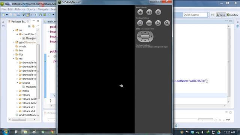Click the code editor vertical scrollbar

click(229, 62)
